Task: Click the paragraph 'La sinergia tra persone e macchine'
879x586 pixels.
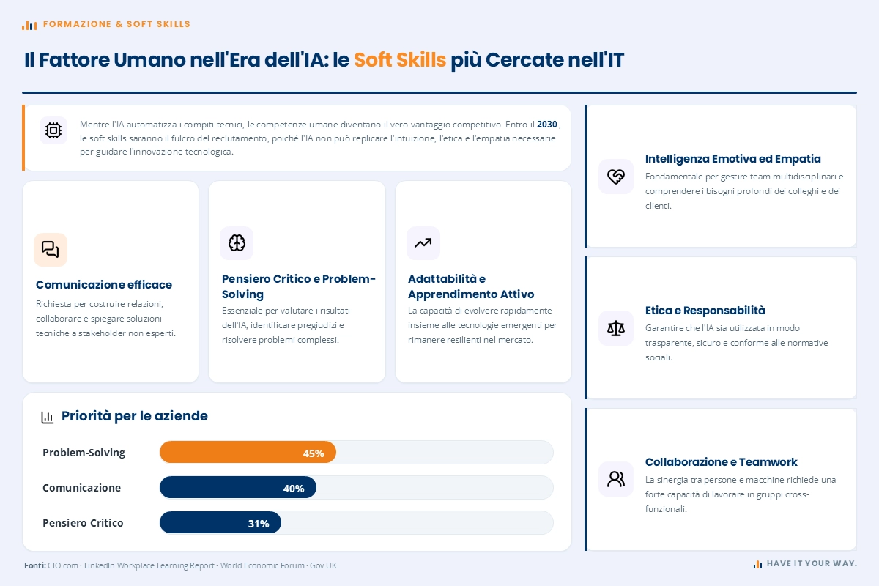Action: coord(741,494)
